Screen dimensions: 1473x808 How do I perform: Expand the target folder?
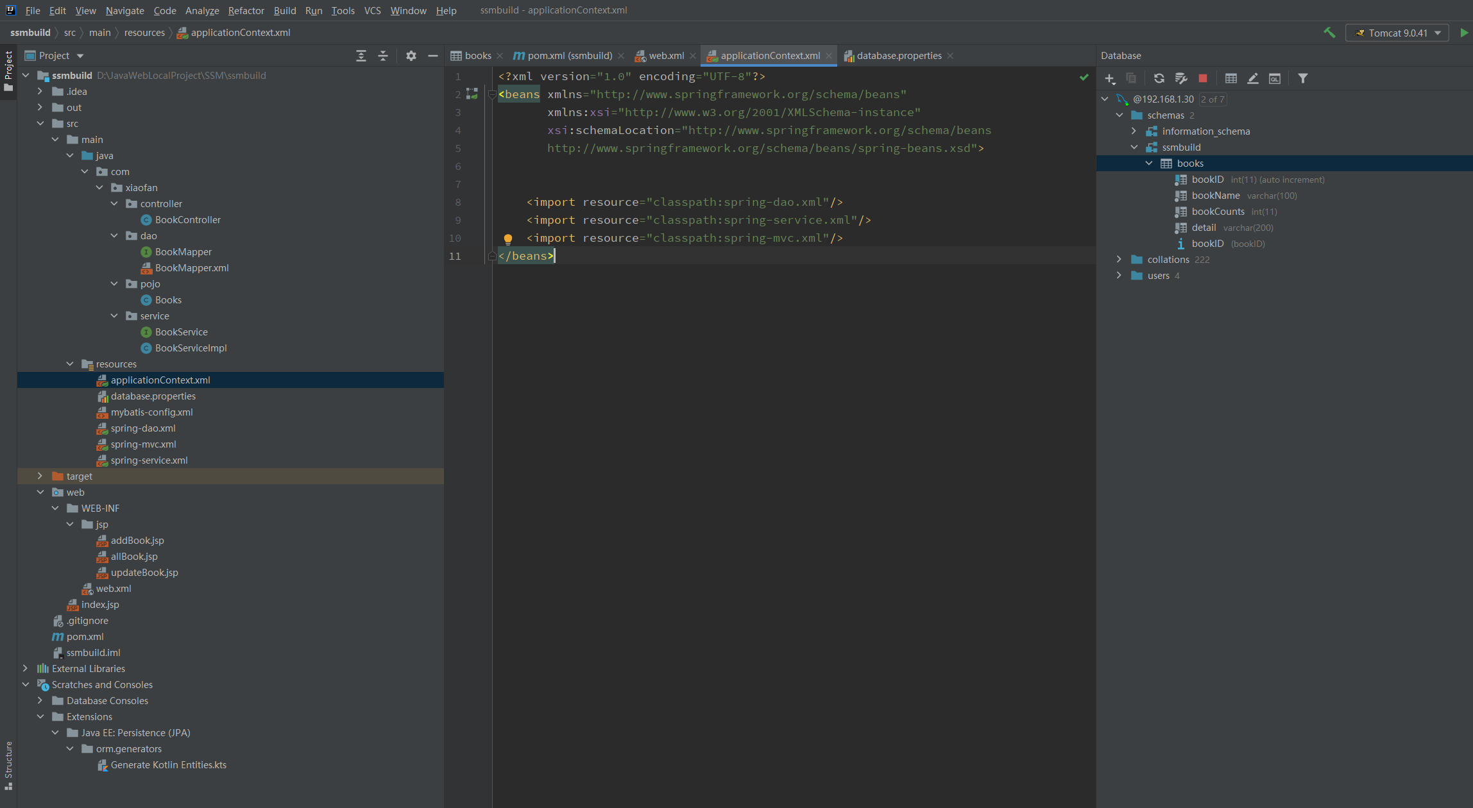click(40, 476)
